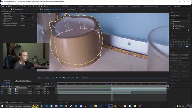192x108 pixels.
Task: Open the Interpolation Method dropdown
Action: (27, 25)
